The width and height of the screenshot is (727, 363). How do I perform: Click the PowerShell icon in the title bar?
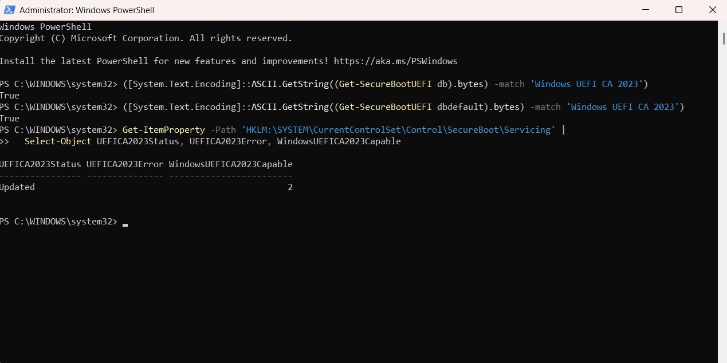pos(9,10)
